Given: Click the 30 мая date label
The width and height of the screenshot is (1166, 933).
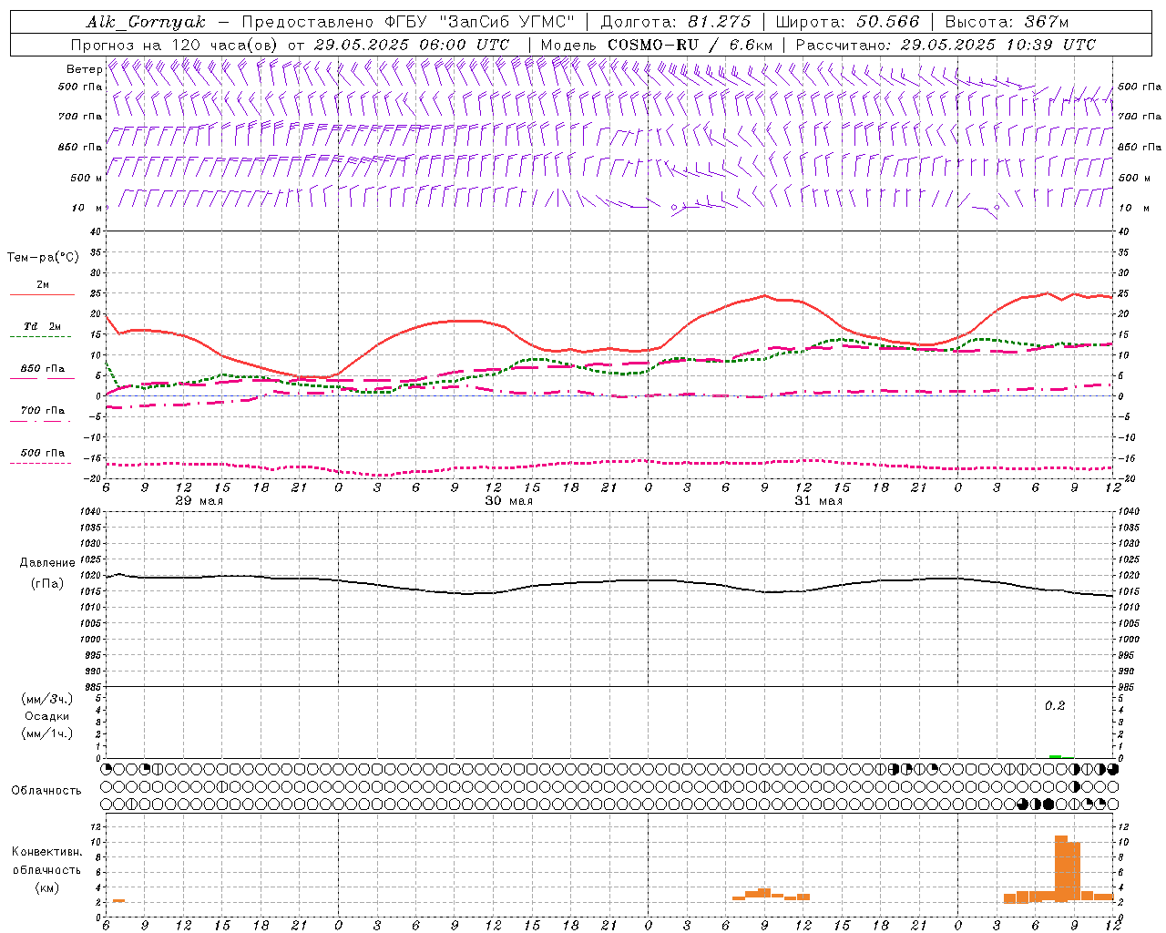Looking at the screenshot, I should (x=508, y=501).
